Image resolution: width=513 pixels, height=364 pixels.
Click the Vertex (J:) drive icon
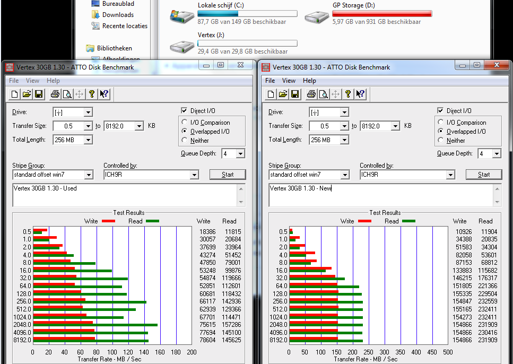tap(182, 47)
